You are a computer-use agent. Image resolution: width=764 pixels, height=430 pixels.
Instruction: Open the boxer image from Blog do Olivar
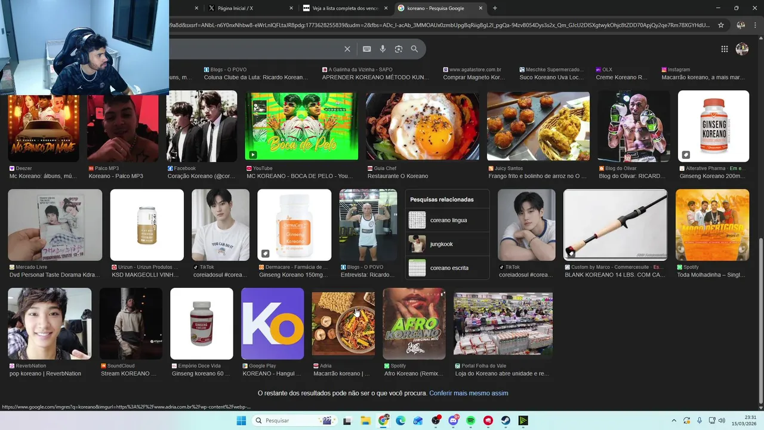[634, 126]
